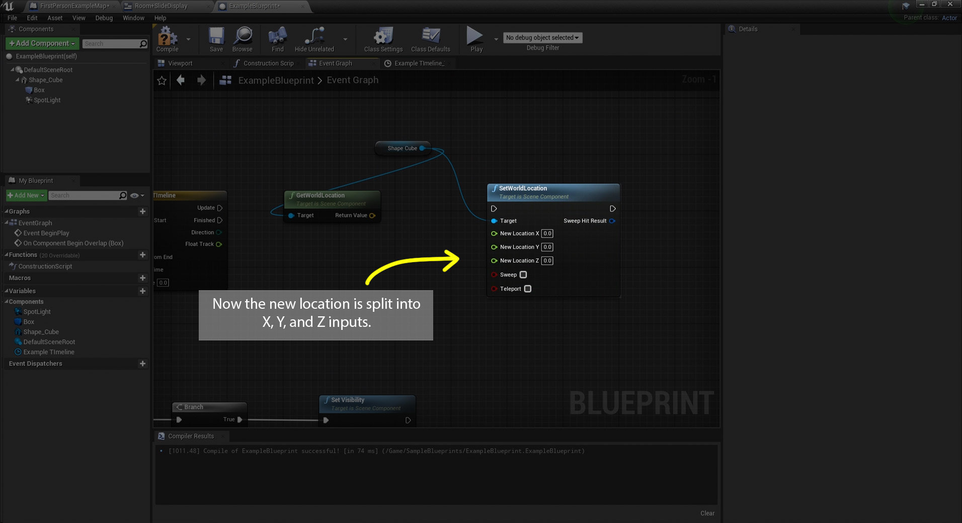This screenshot has width=962, height=523.
Task: Open Class Defaults
Action: (431, 39)
